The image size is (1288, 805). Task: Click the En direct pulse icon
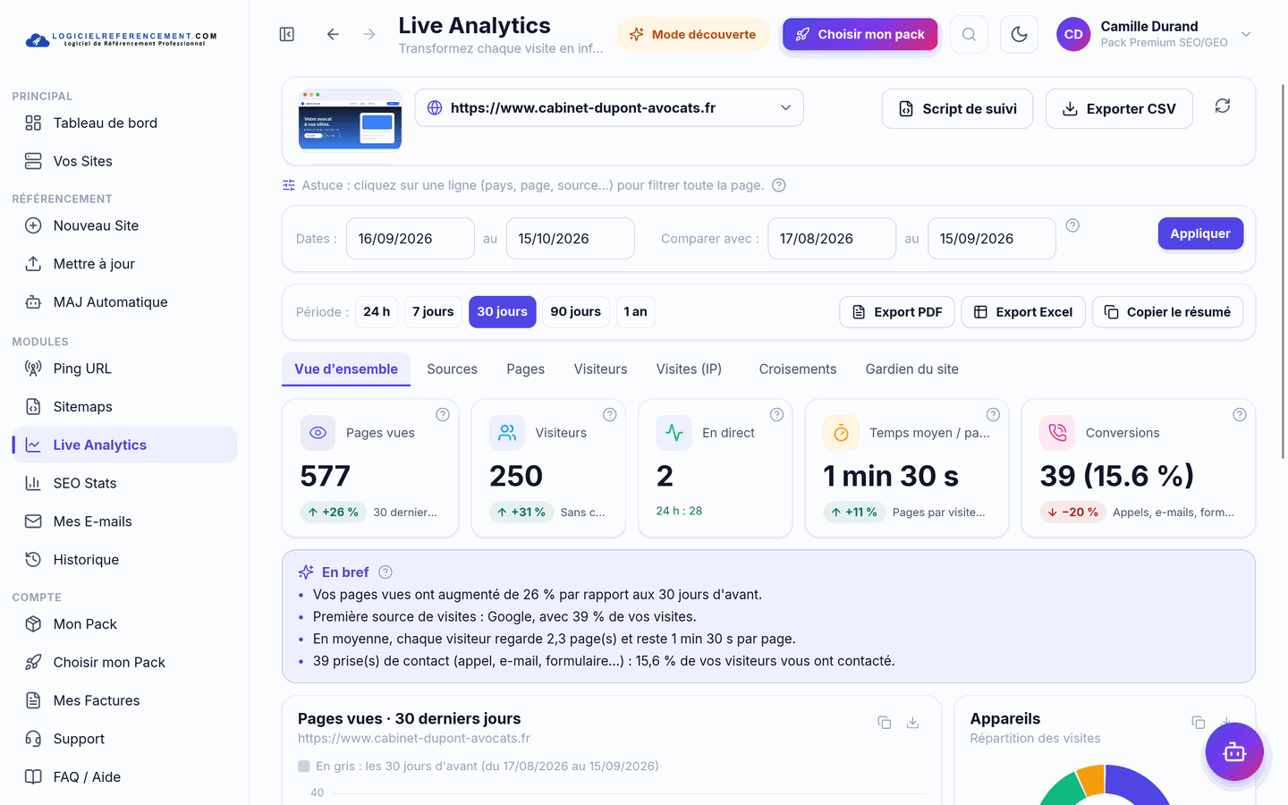(674, 433)
